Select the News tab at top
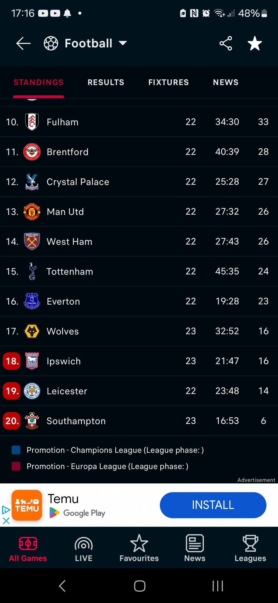Screen dimensions: 278x603 [226, 82]
